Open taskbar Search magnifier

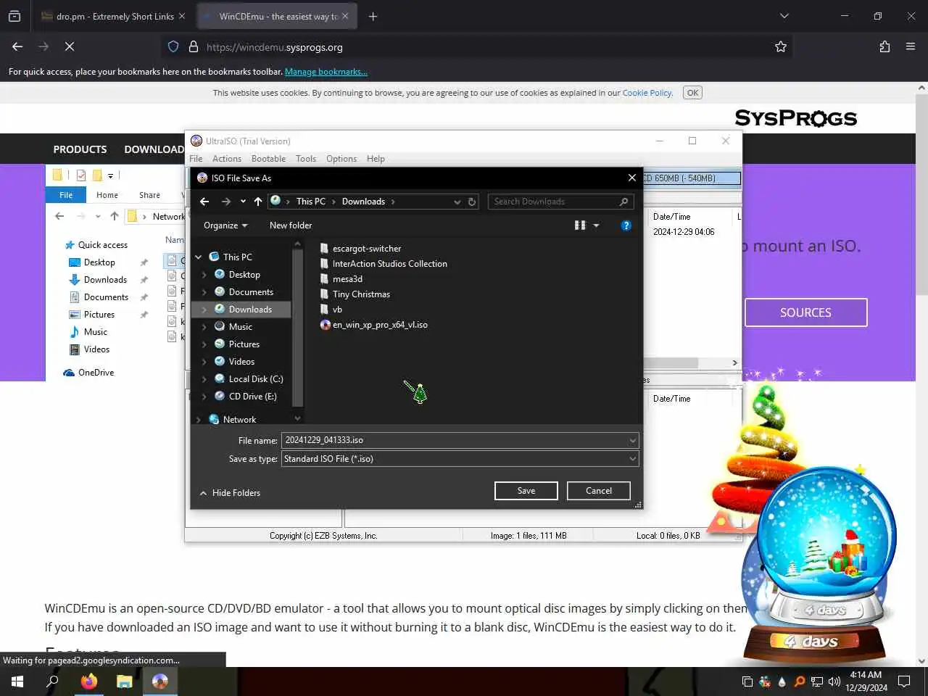[52, 681]
